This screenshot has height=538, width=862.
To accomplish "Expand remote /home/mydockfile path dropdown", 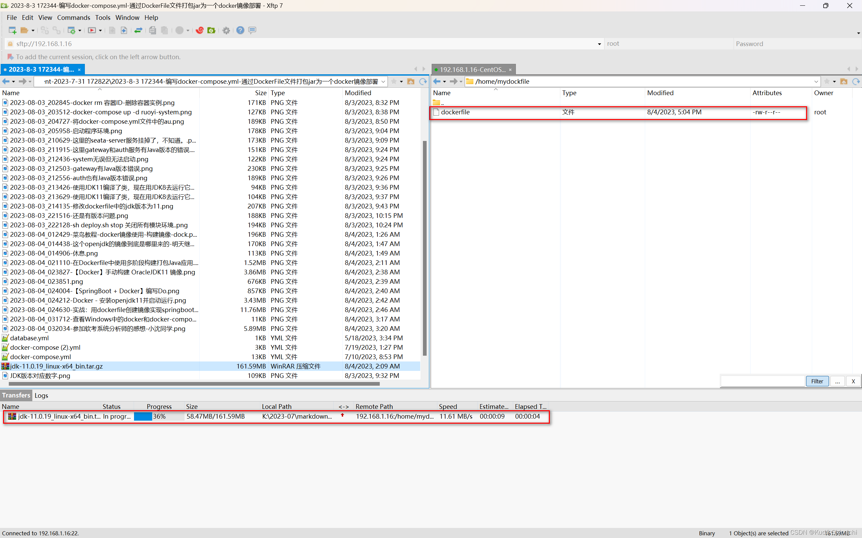I will [817, 82].
